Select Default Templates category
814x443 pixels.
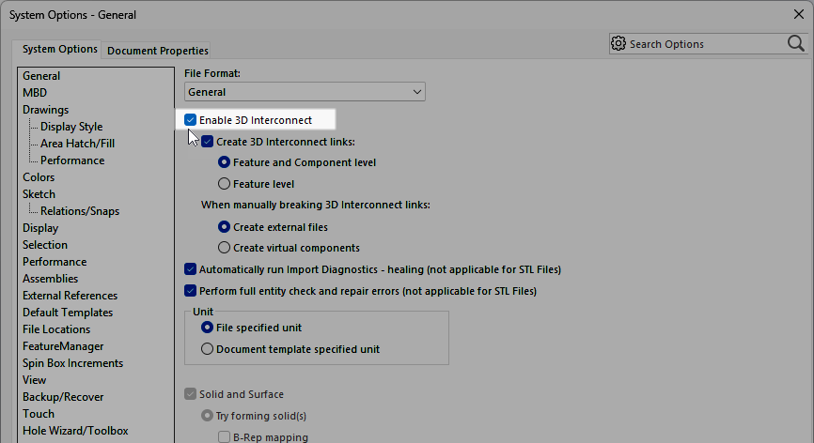click(x=68, y=313)
